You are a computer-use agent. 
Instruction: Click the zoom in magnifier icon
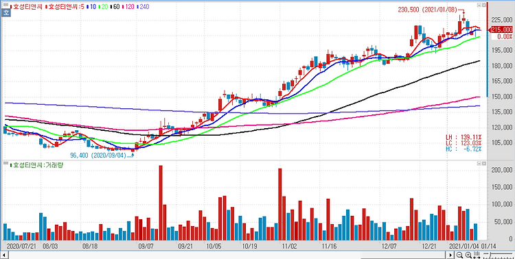pos(468,255)
